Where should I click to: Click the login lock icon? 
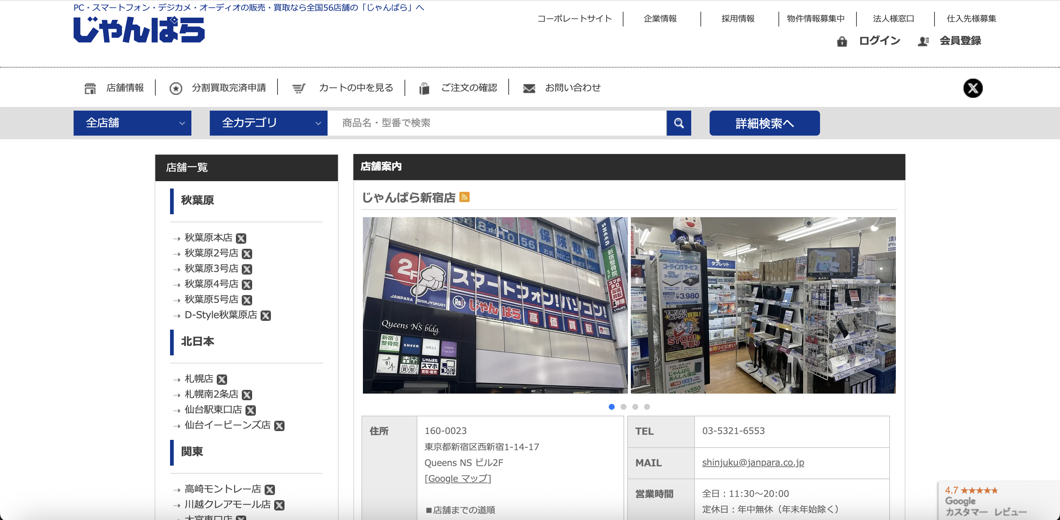click(842, 41)
